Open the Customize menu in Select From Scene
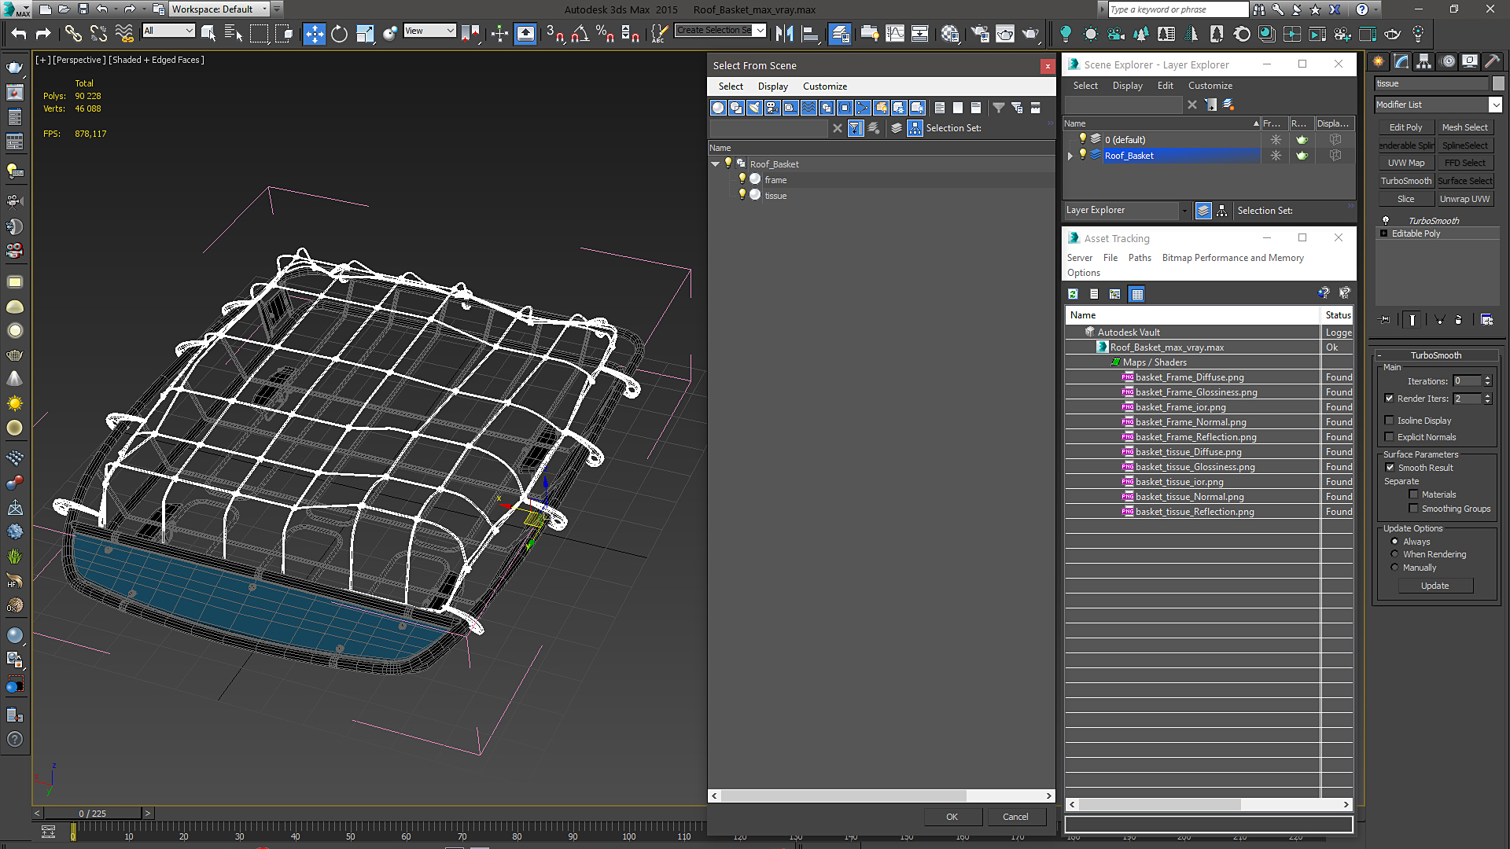The width and height of the screenshot is (1510, 849). point(824,86)
